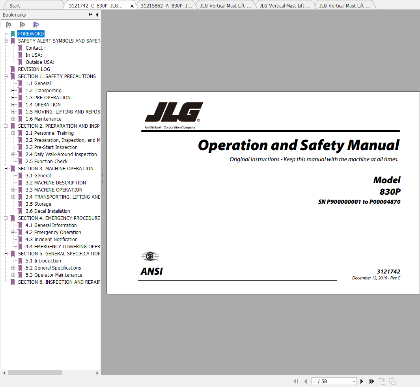Screen dimensions: 420x387
Task: Open the 3.5 Storage bookmark
Action: tap(38, 204)
